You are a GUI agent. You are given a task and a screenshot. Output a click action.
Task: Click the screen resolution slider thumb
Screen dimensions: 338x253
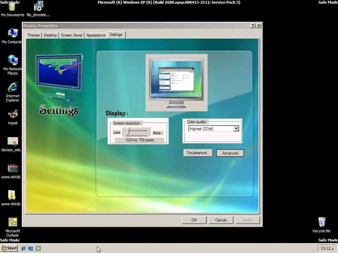128,131
